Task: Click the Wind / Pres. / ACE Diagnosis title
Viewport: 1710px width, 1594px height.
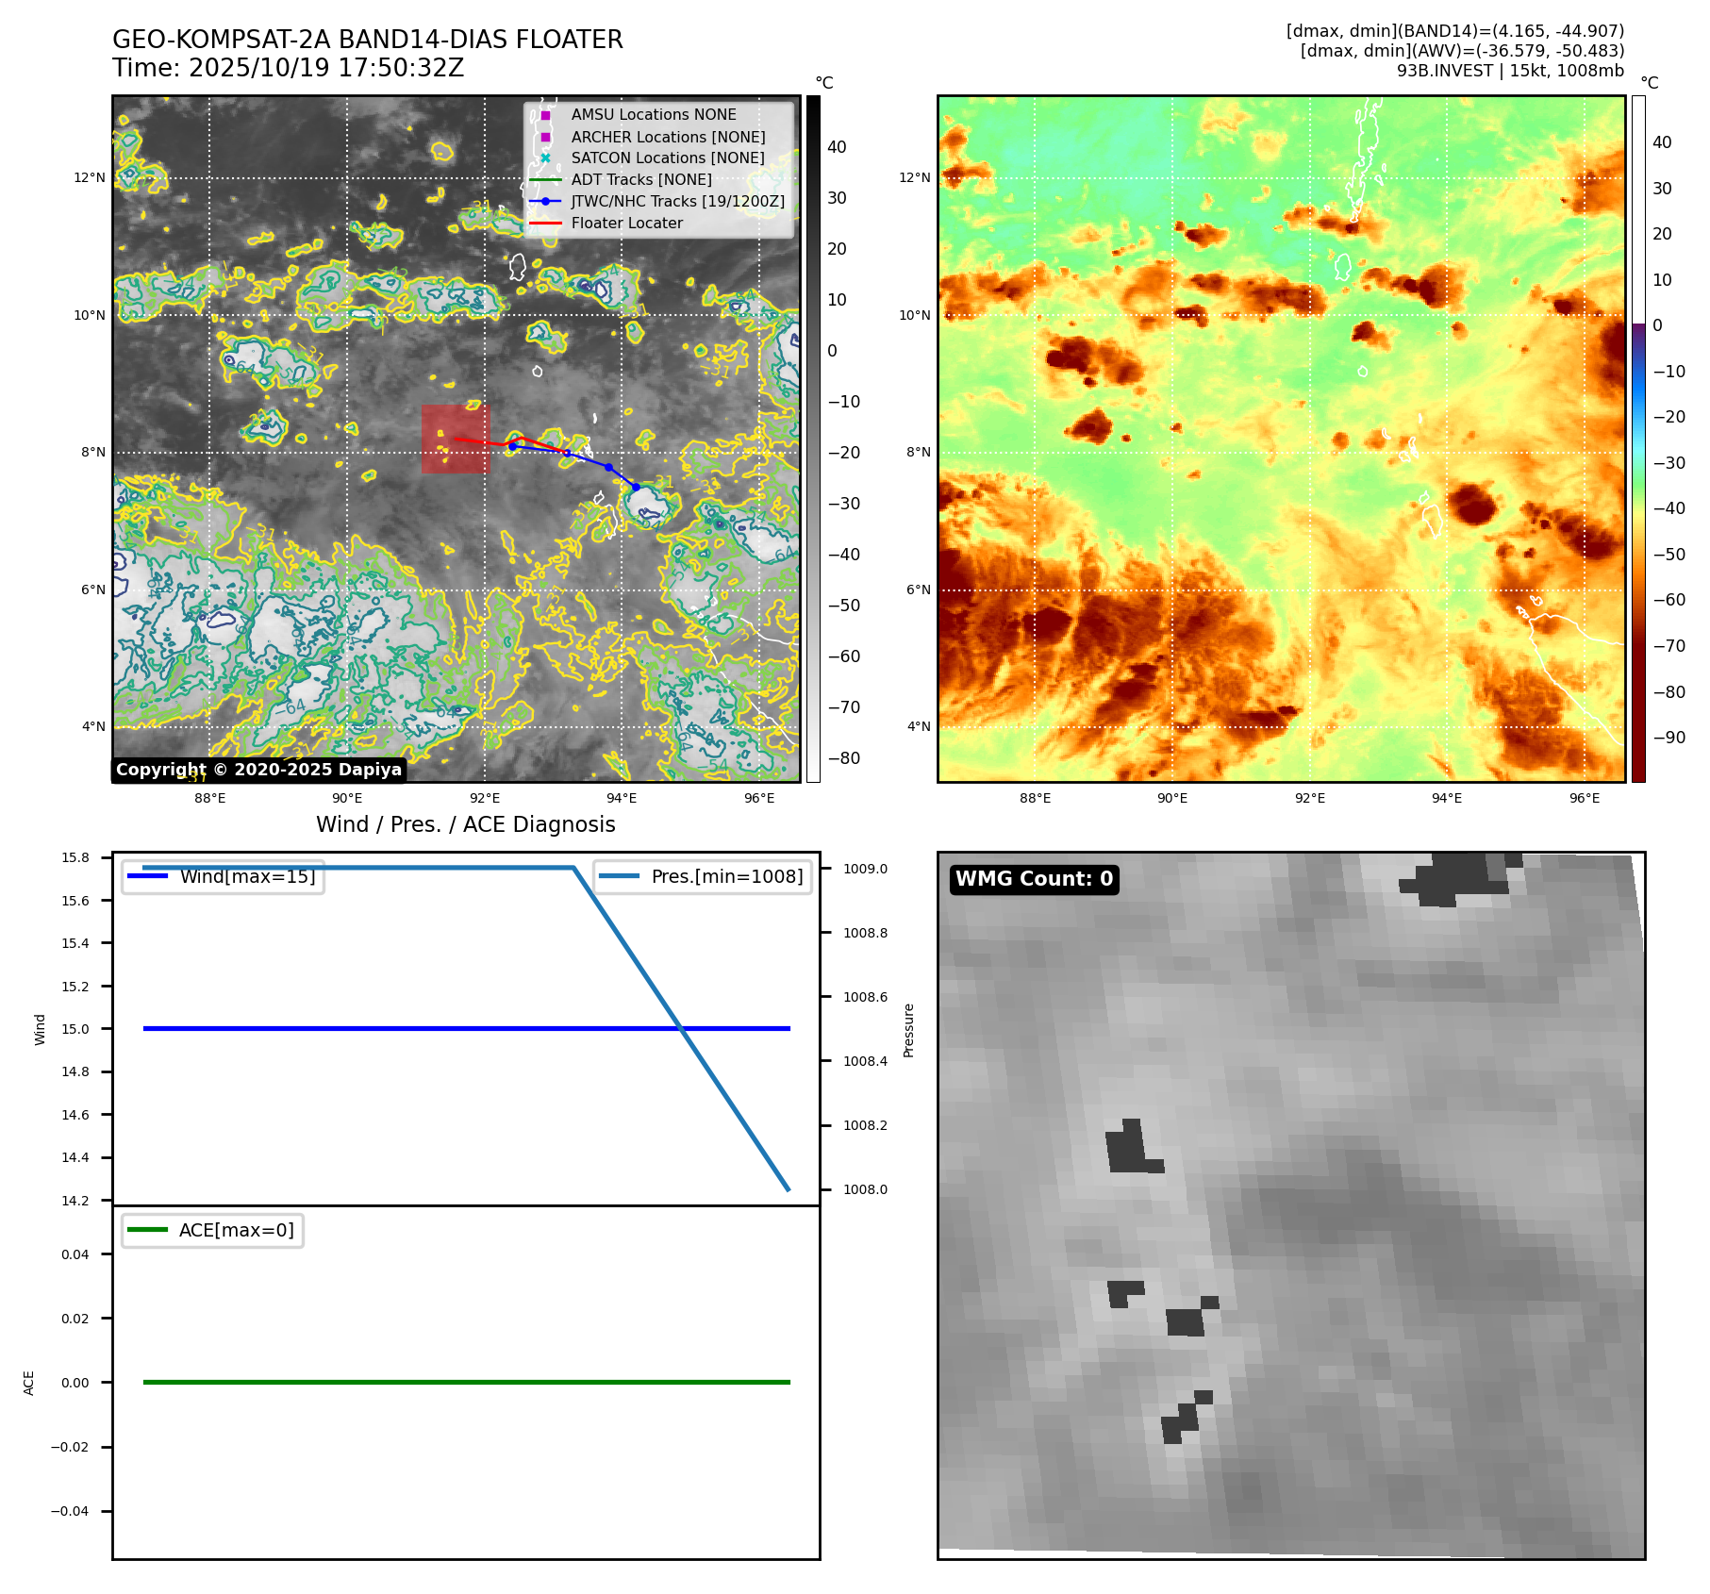Action: (465, 824)
